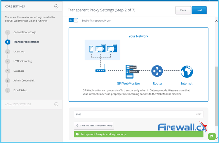
Task: Expand the Advanced Settings section chevron
Action: pos(56,104)
